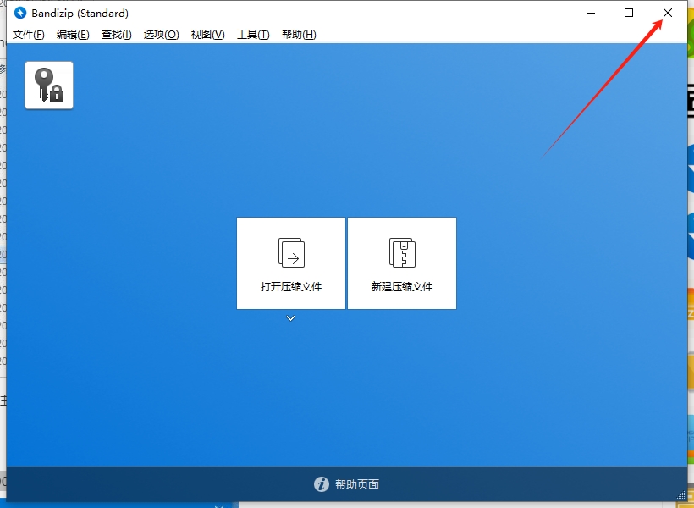The image size is (694, 508).
Task: Click the 帮助页面 link in the bottom bar
Action: tap(357, 484)
